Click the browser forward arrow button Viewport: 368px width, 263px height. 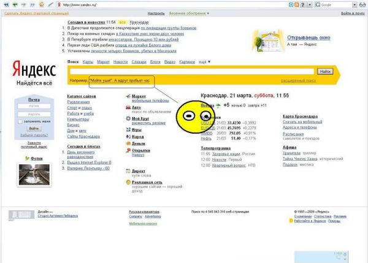click(x=23, y=4)
